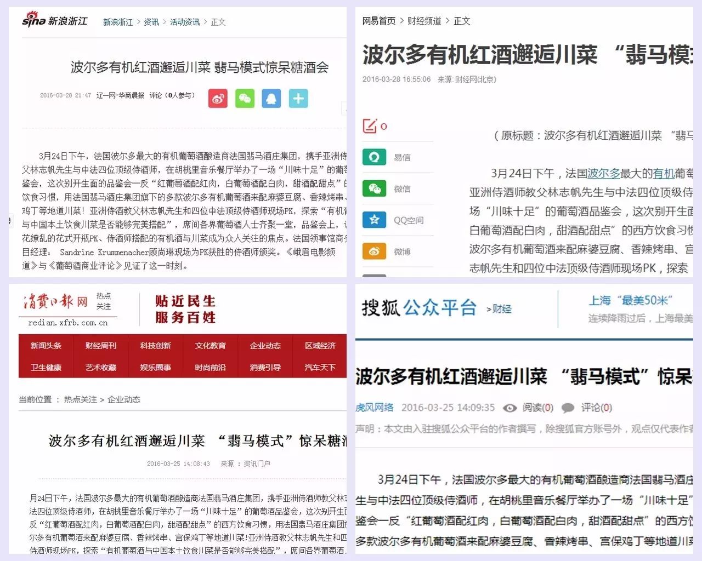Open the 有机 hyperlink in the NetEase article

(x=664, y=173)
